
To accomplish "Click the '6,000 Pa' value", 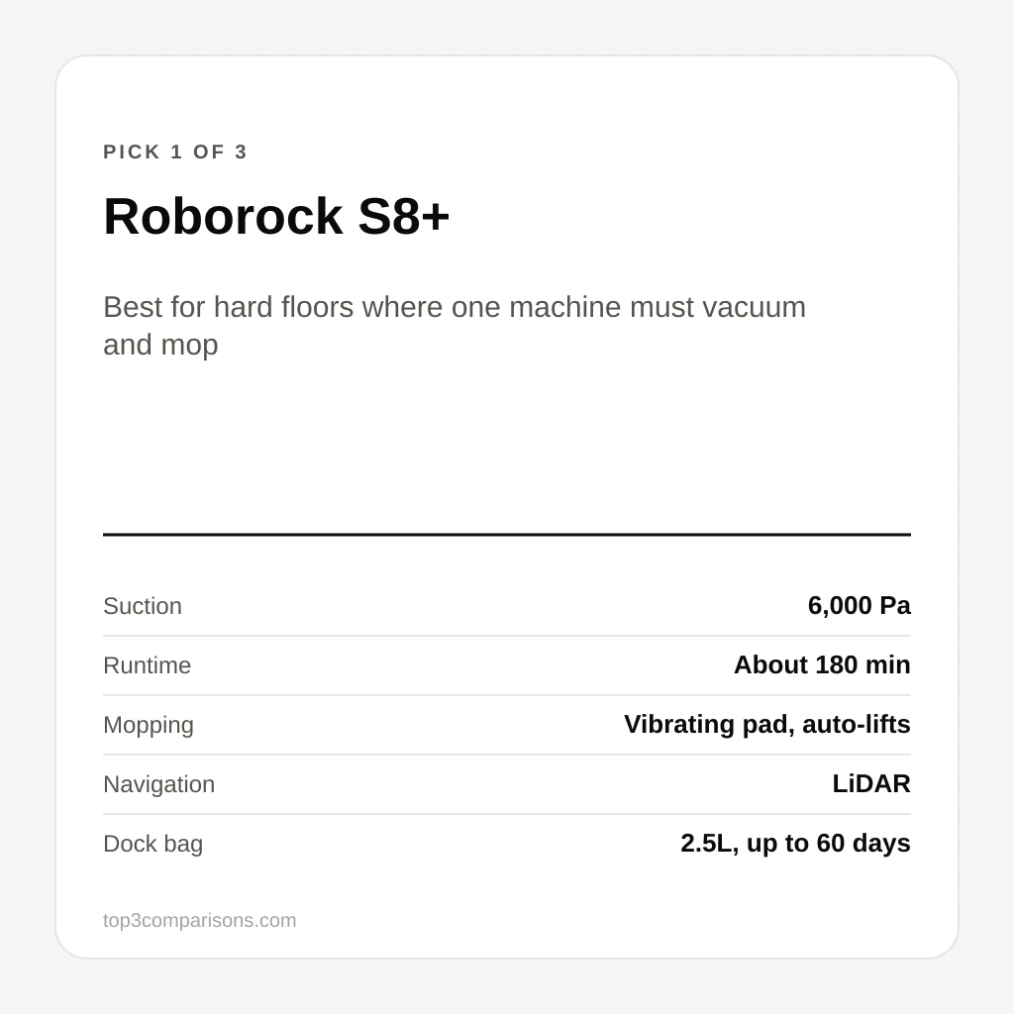I will (x=859, y=606).
